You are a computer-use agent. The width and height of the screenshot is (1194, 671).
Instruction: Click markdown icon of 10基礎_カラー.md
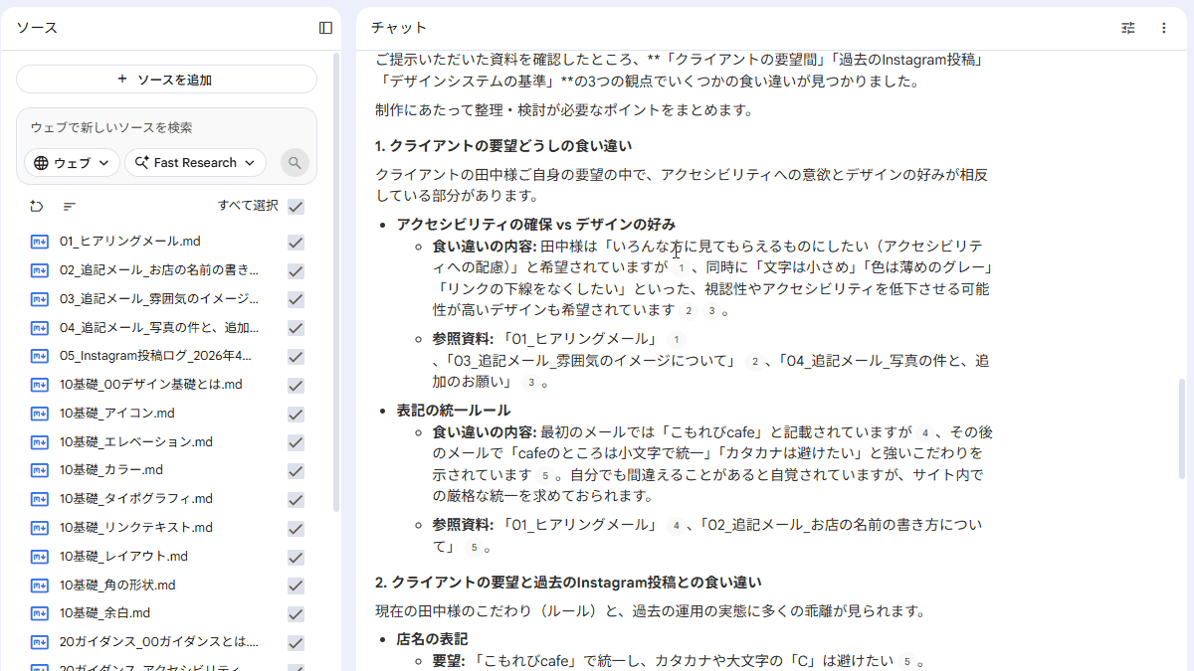[40, 470]
